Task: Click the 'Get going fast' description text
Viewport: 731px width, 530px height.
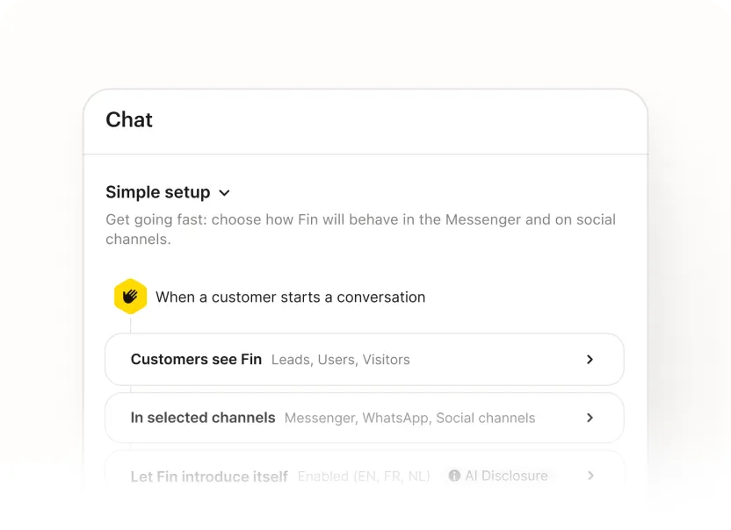Action: click(x=360, y=229)
